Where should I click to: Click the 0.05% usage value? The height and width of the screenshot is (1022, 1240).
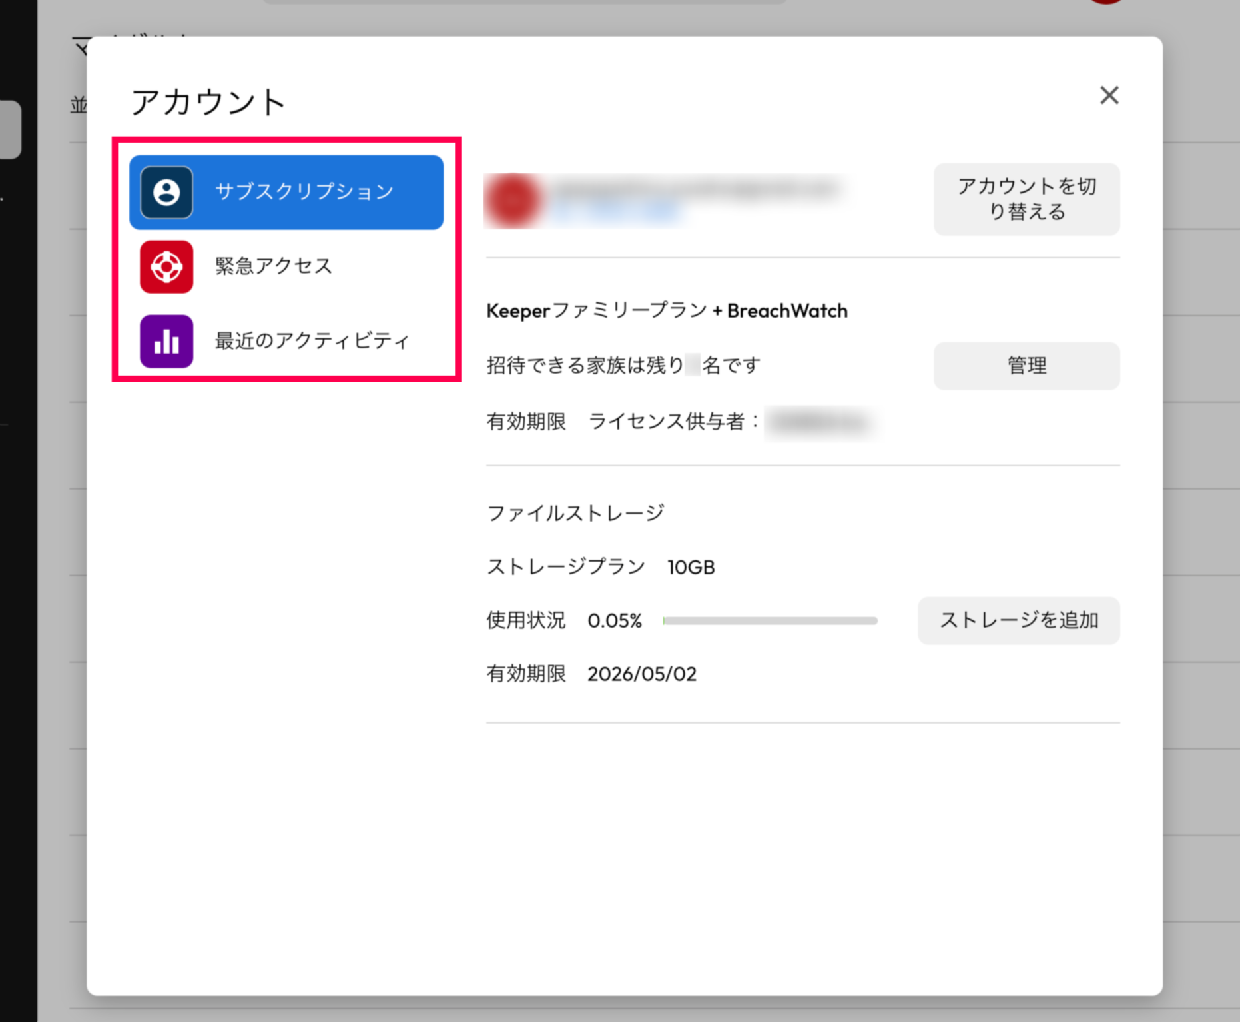(614, 621)
